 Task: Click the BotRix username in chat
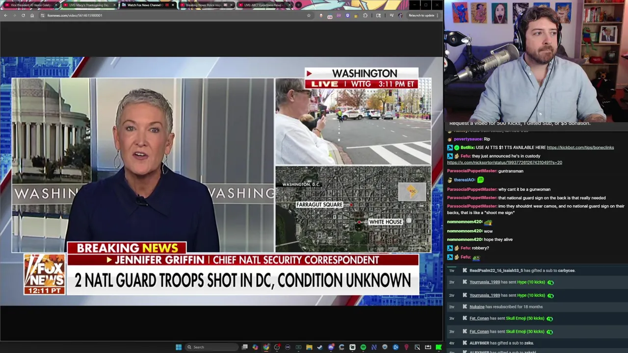pos(469,148)
